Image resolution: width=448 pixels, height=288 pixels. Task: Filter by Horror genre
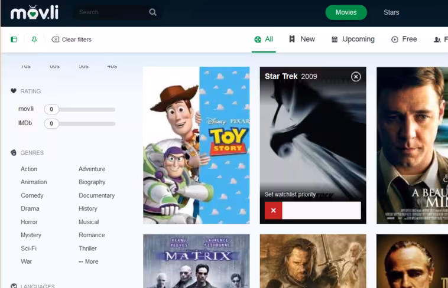click(x=29, y=222)
